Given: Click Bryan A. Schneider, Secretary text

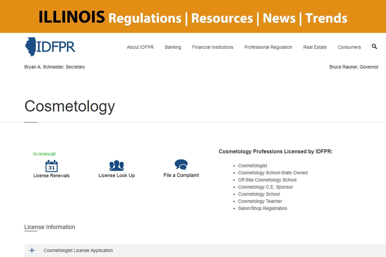Looking at the screenshot, I should coord(55,67).
